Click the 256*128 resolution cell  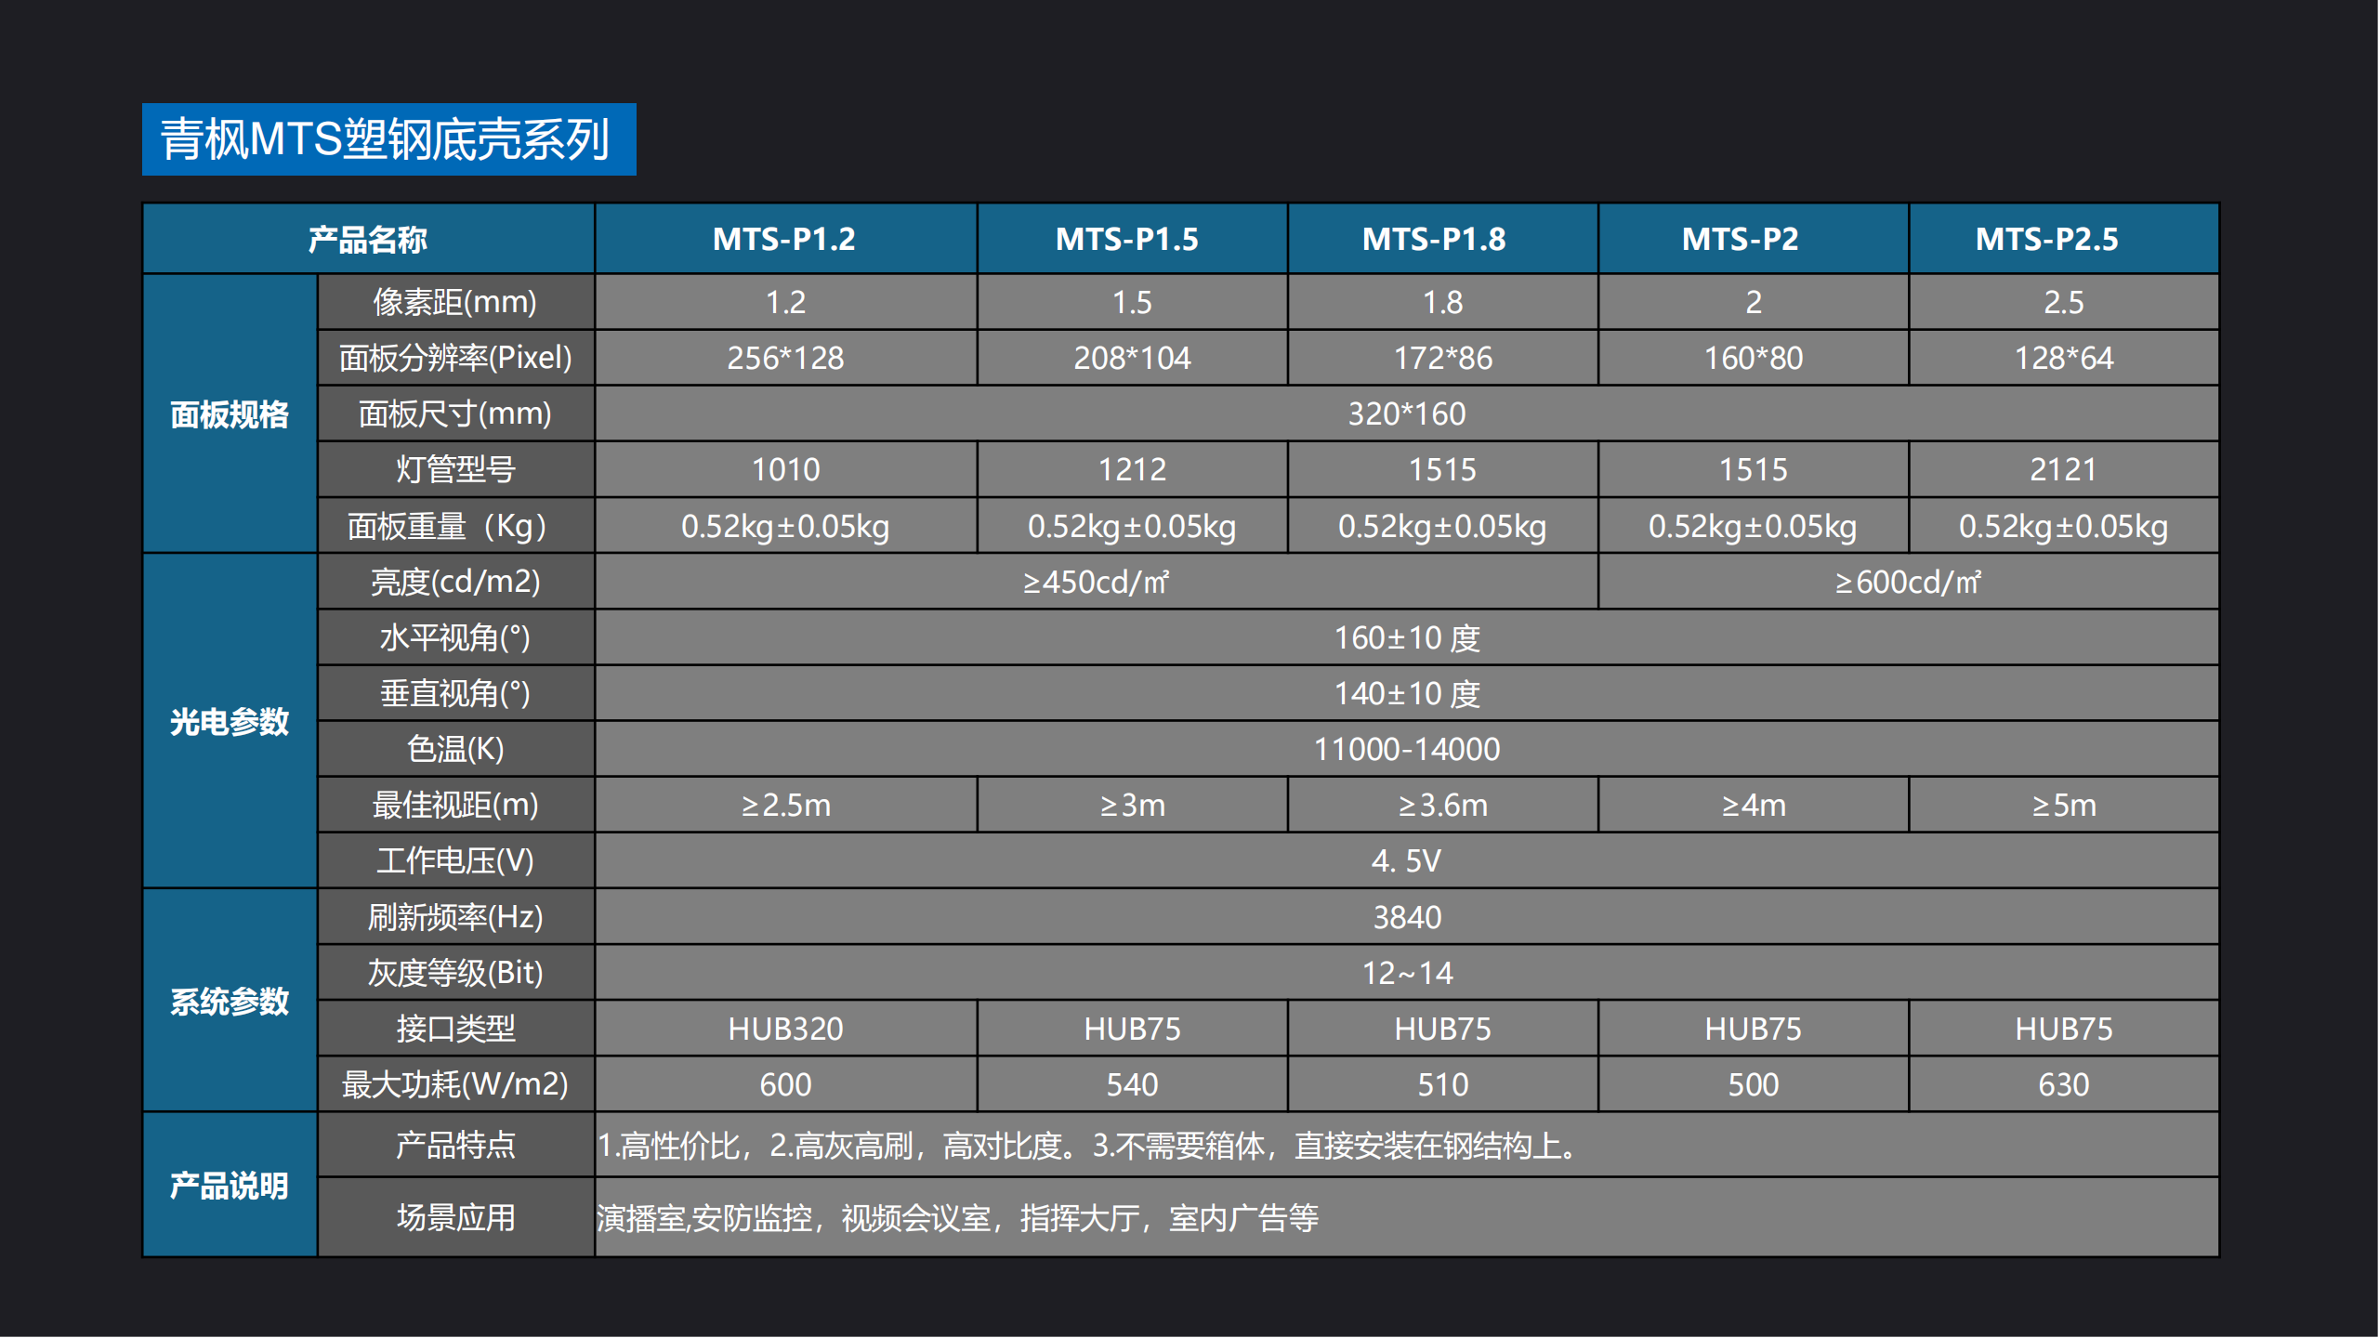[785, 358]
